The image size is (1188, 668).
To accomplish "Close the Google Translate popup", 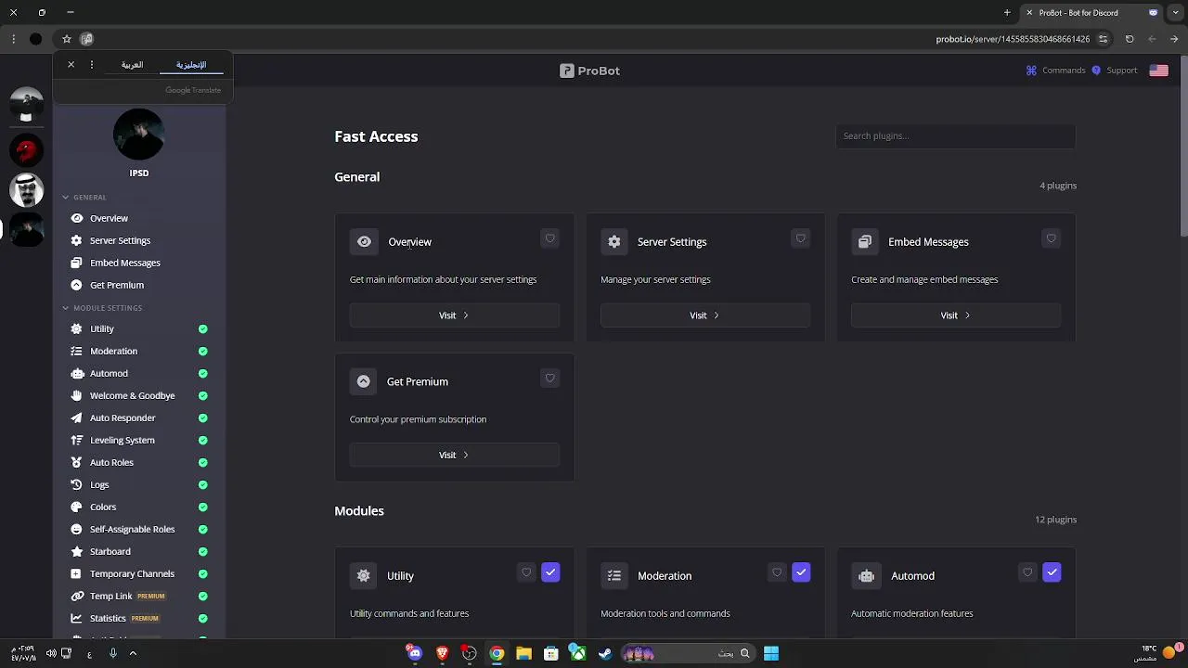I will point(71,65).
